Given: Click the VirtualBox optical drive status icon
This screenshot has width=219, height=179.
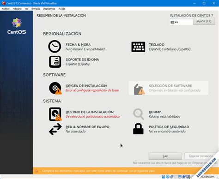Looking at the screenshot, I should coord(168,177).
